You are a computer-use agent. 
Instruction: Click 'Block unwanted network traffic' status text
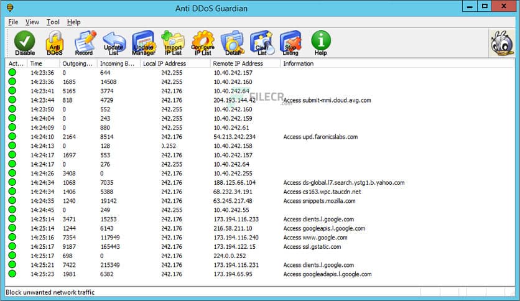(x=50, y=292)
